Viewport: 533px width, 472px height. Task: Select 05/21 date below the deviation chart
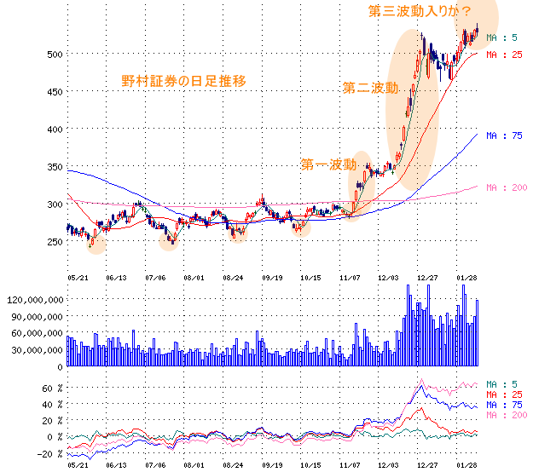coord(78,465)
